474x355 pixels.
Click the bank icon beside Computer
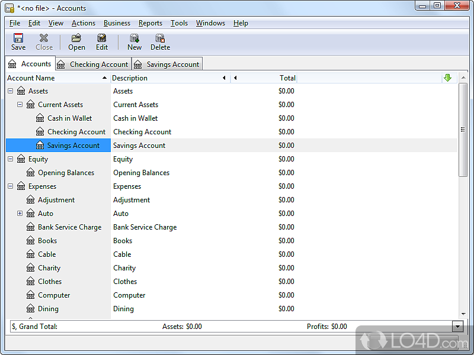(x=31, y=295)
